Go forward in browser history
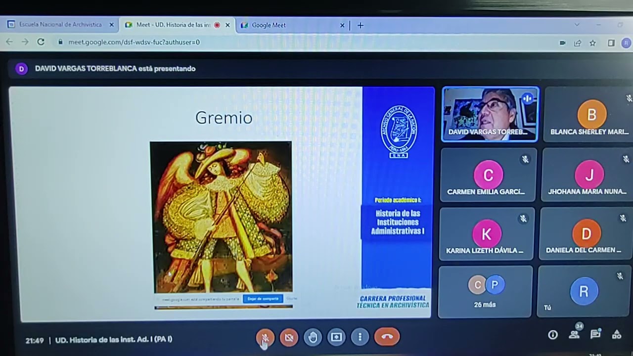The width and height of the screenshot is (633, 356). tap(25, 42)
